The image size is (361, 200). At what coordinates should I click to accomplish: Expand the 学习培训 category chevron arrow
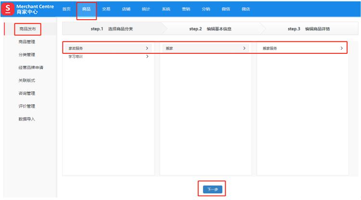tap(147, 57)
